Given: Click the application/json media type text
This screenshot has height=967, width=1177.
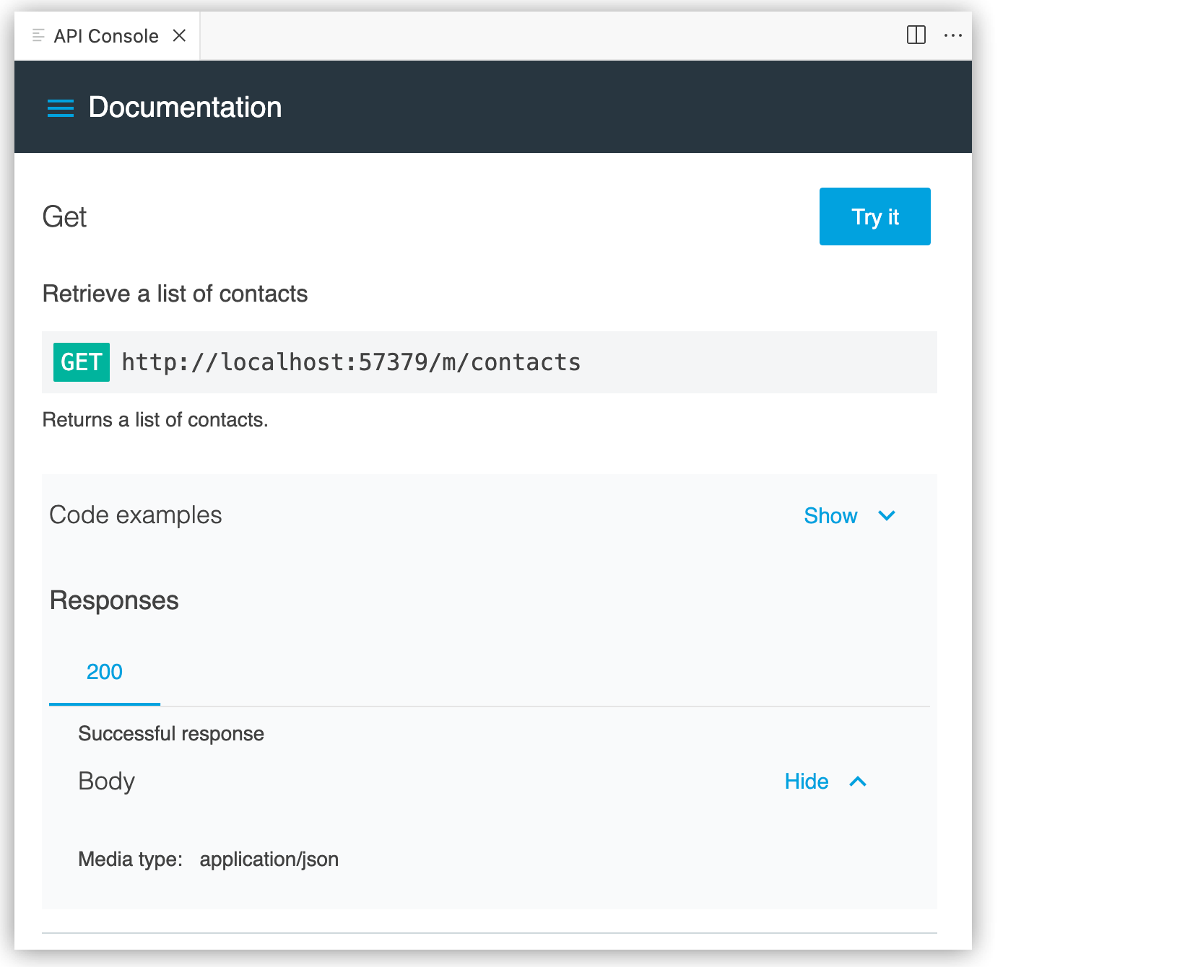Looking at the screenshot, I should (269, 859).
